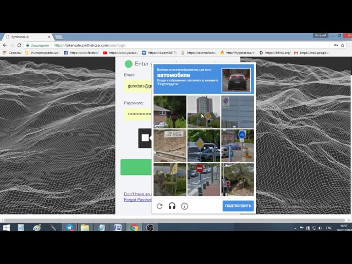The width and height of the screenshot is (352, 264).
Task: Open the coinmarketcap bookmark
Action: pos(199,53)
